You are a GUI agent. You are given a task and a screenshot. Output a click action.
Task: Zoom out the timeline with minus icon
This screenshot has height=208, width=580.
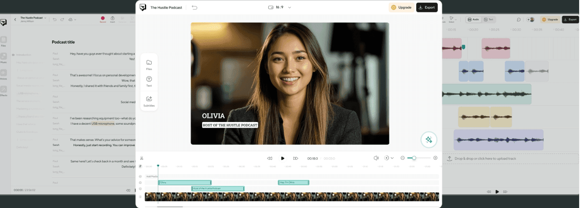point(402,158)
